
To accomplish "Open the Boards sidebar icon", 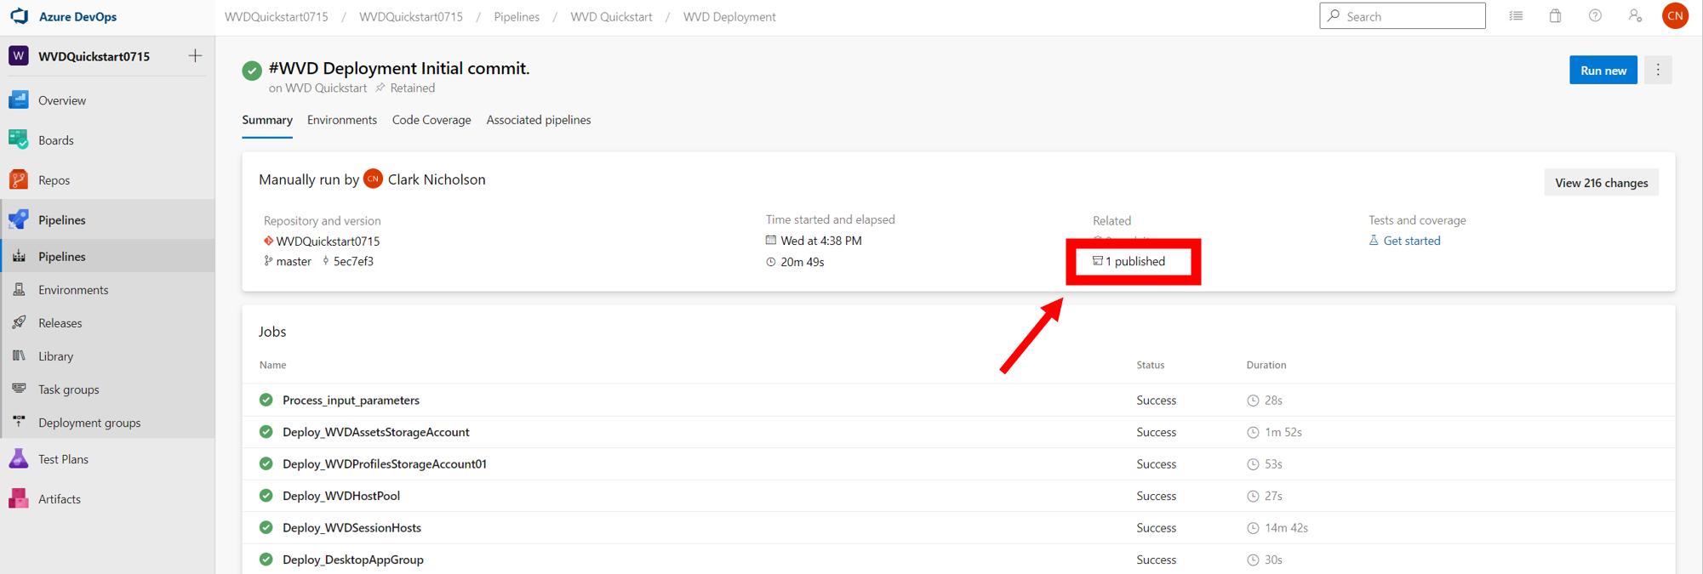I will click(x=19, y=140).
